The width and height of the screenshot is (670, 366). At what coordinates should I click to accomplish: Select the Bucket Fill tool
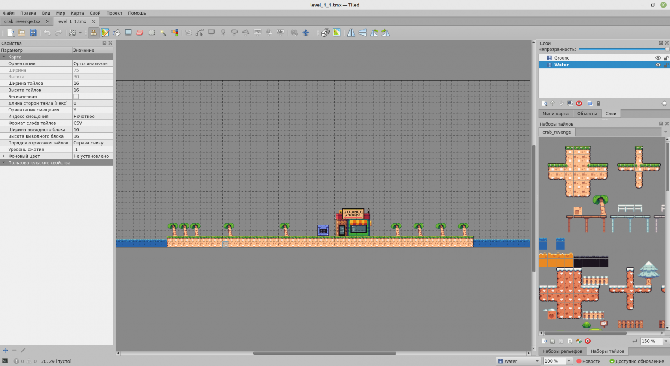[x=117, y=33]
